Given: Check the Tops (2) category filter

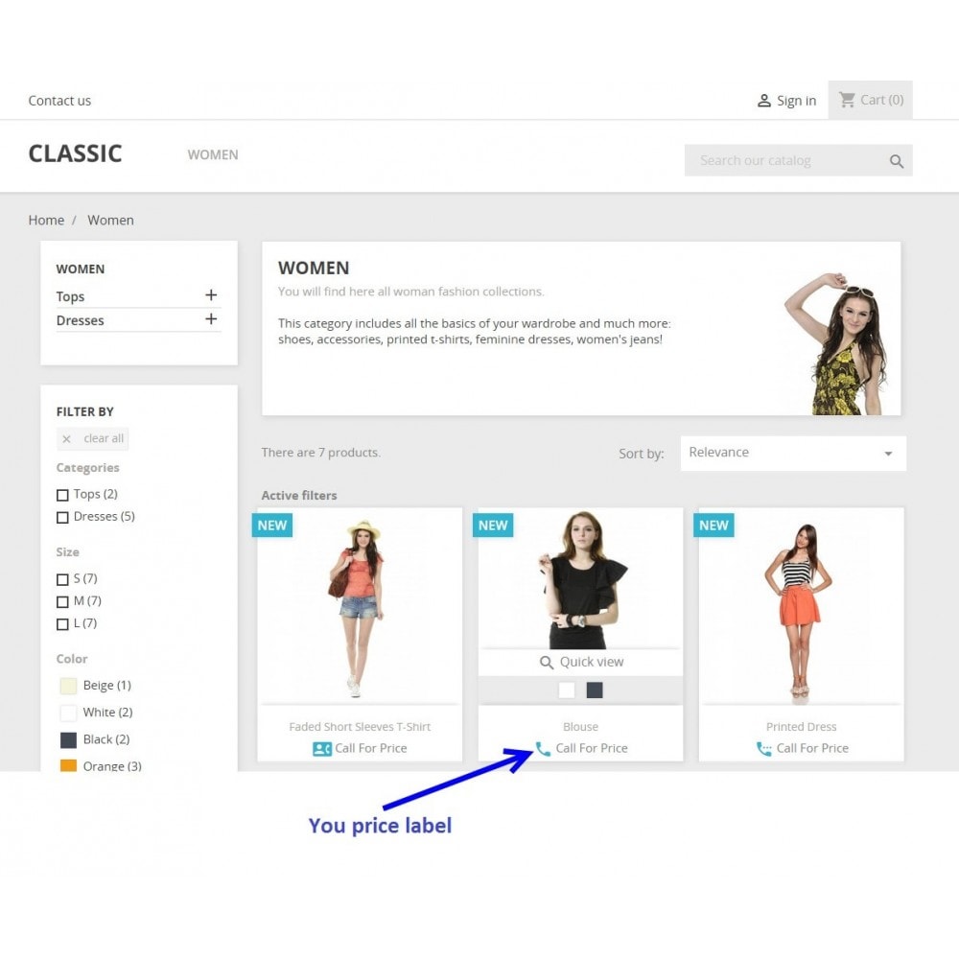Looking at the screenshot, I should [62, 495].
